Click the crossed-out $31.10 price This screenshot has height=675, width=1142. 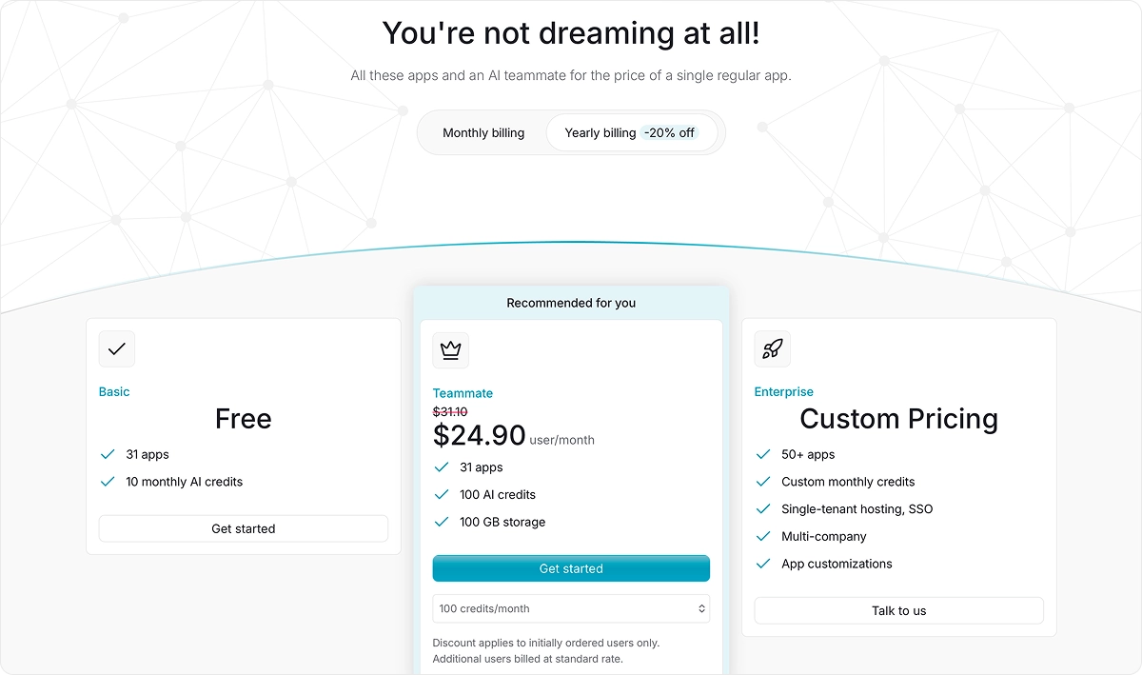[451, 411]
